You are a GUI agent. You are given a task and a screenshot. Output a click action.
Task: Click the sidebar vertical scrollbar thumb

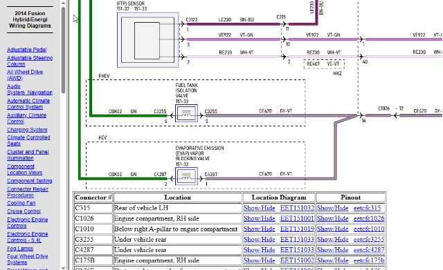pos(63,50)
